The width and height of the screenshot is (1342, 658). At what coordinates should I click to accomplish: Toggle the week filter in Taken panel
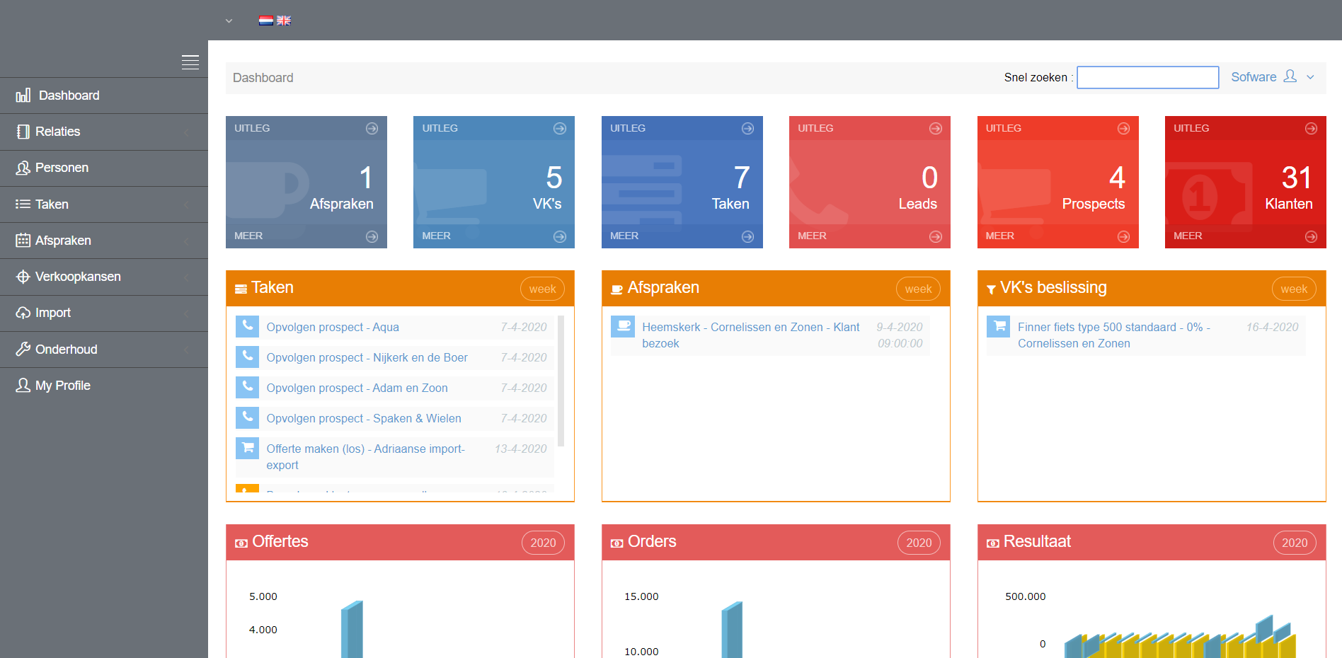[x=542, y=289]
